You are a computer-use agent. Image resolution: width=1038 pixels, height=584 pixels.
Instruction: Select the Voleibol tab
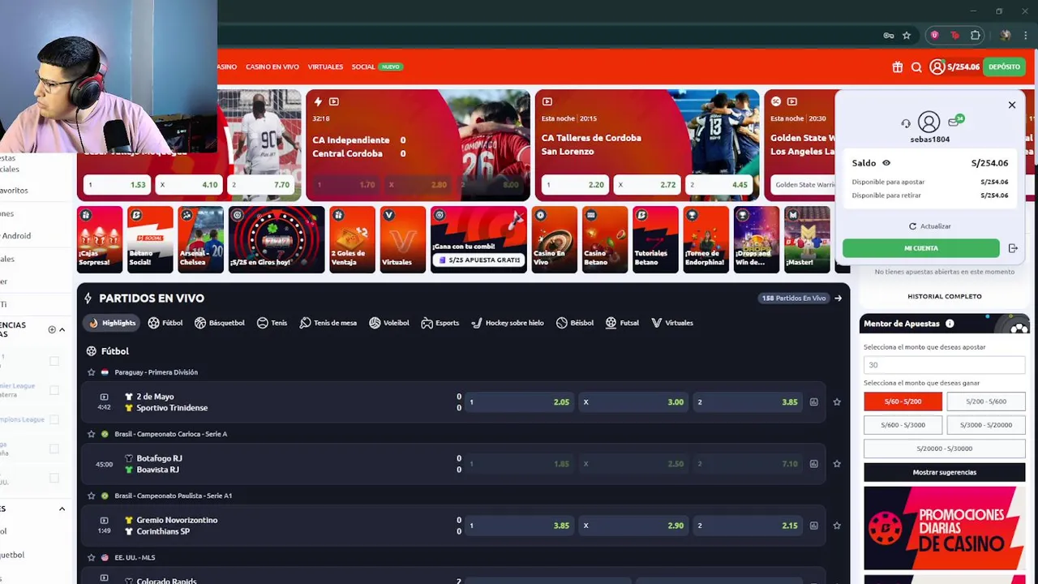click(x=389, y=323)
